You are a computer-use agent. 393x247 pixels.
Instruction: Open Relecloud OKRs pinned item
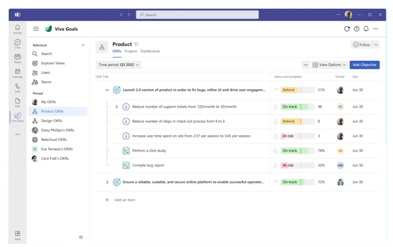point(58,139)
